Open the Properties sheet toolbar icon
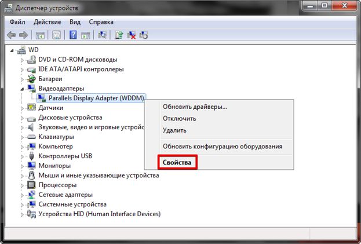361x244 pixels. coord(56,35)
